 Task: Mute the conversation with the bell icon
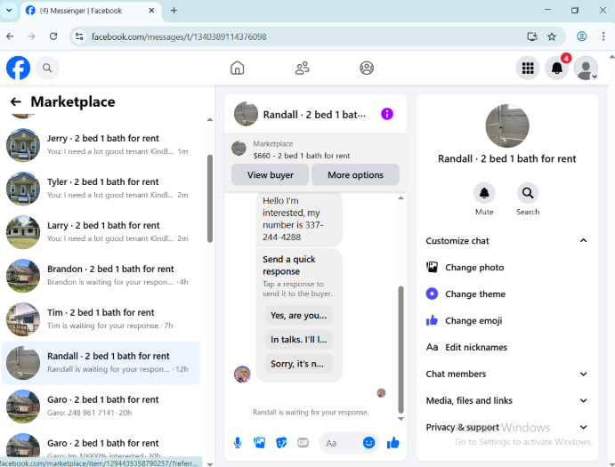point(484,193)
